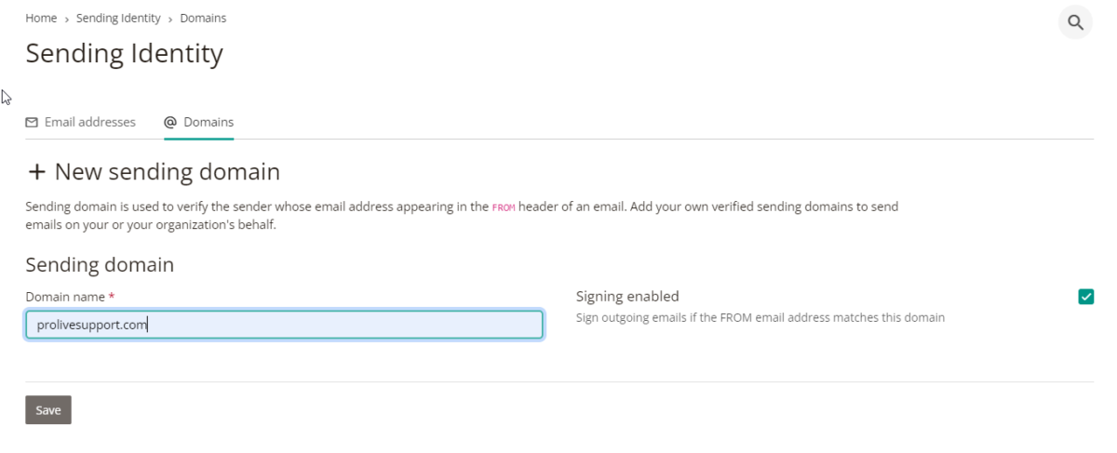Click the Signing enabled label text
1117x453 pixels.
(627, 297)
